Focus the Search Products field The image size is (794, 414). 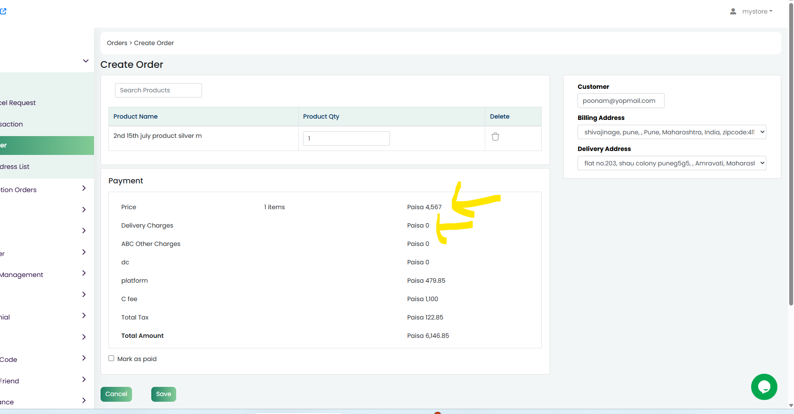coord(158,90)
